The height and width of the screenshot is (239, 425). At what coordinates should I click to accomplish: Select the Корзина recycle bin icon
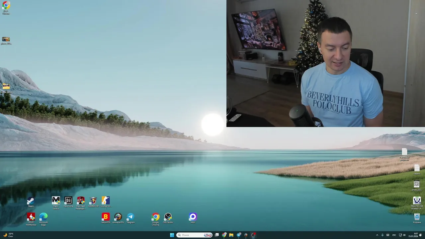[417, 218]
